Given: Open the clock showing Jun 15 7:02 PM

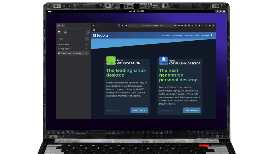Looking at the screenshot, I should (x=136, y=11).
